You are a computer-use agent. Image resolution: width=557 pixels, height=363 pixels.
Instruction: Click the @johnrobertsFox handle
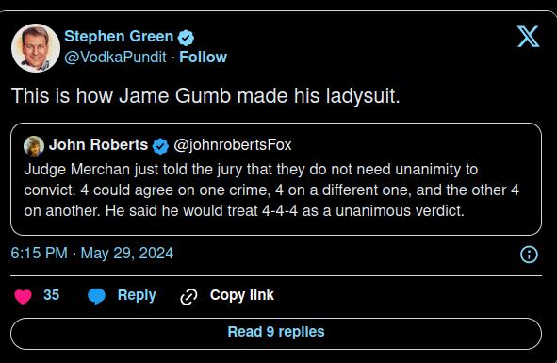coord(233,144)
